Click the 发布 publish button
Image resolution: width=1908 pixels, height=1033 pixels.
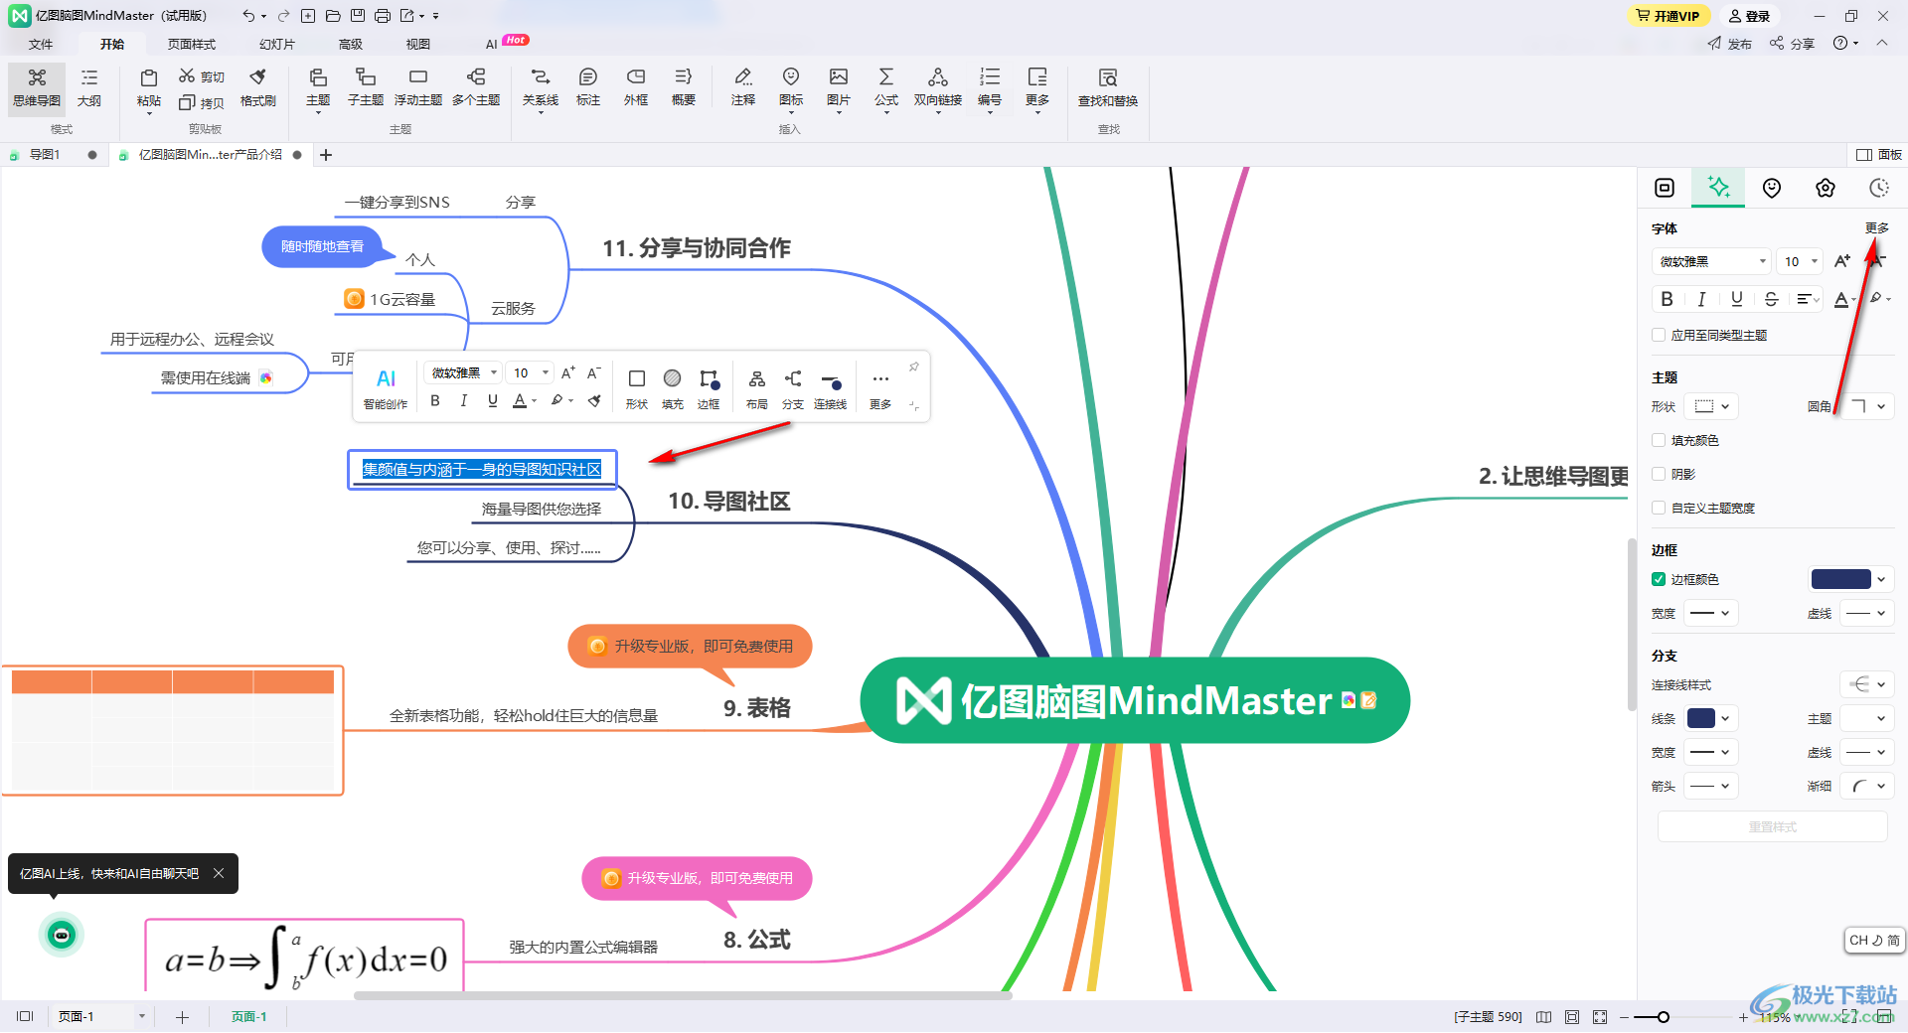click(x=1730, y=44)
